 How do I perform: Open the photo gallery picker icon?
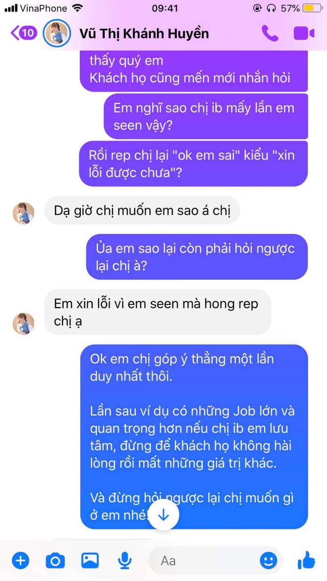[90, 561]
